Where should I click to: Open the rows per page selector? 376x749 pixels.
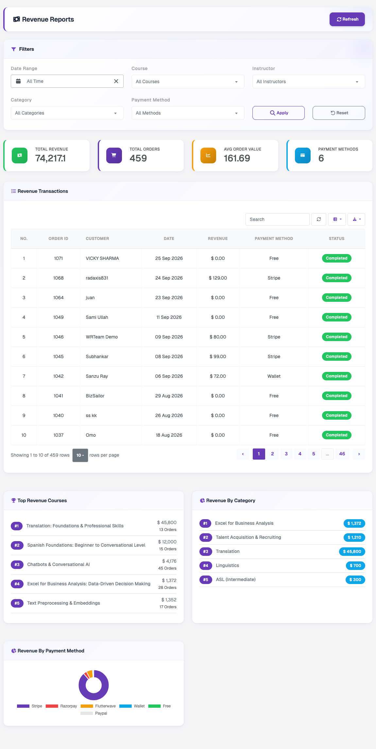pyautogui.click(x=80, y=455)
